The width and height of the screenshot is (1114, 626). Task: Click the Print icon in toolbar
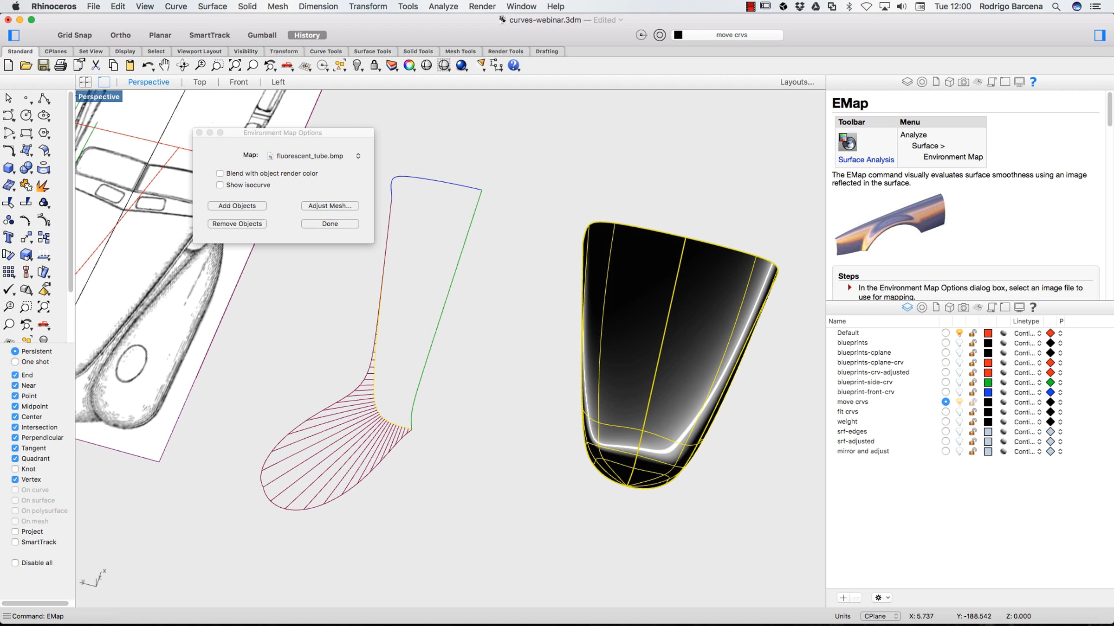[60, 65]
